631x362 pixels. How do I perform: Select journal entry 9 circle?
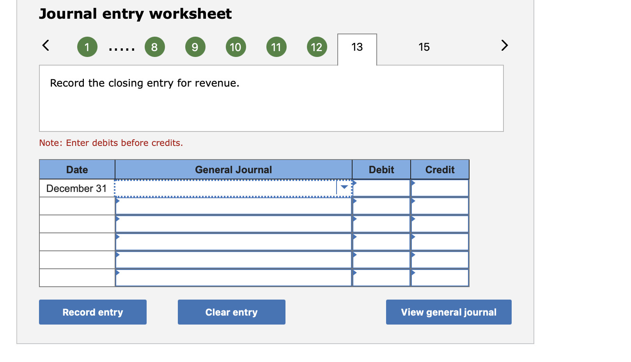pyautogui.click(x=195, y=47)
